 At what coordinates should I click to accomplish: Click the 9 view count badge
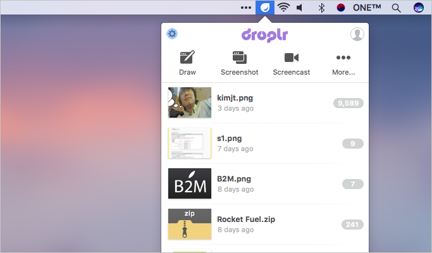(353, 144)
